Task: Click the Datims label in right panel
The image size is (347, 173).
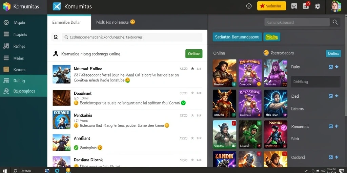Action: [297, 109]
